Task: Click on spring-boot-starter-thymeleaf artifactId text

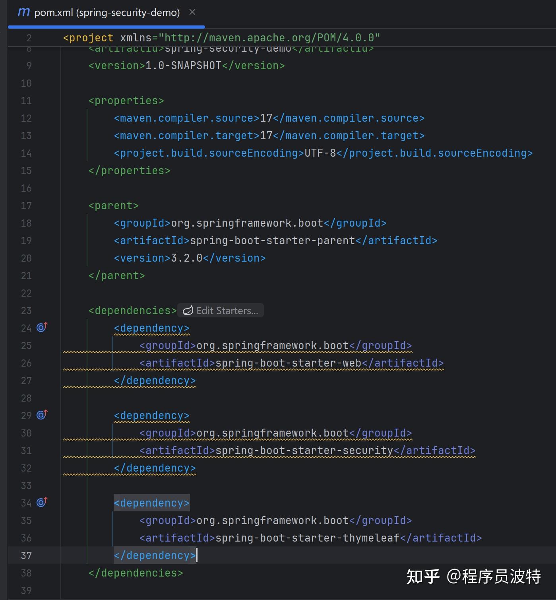Action: (x=308, y=538)
